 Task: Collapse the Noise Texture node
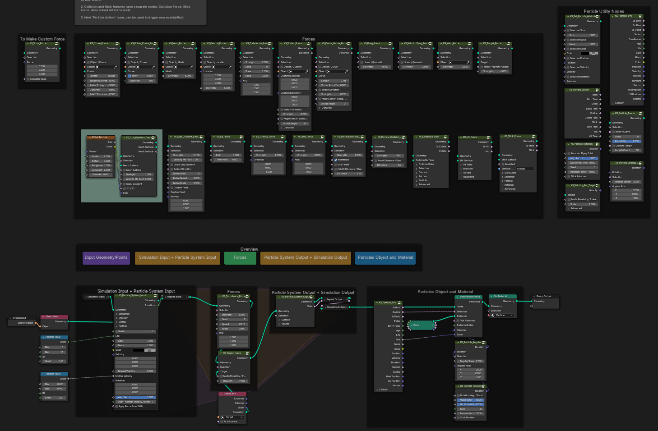[x=89, y=138]
